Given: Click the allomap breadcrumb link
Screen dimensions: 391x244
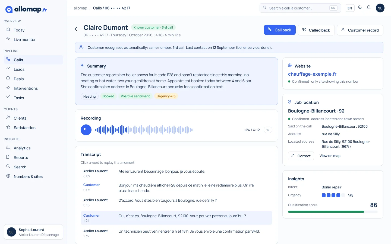Looking at the screenshot, I should click(x=80, y=8).
